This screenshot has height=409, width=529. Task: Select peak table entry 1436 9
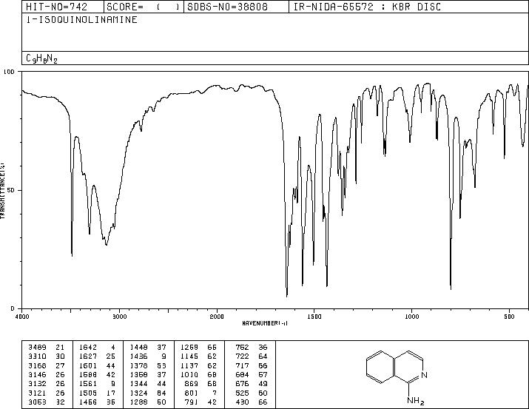point(148,356)
